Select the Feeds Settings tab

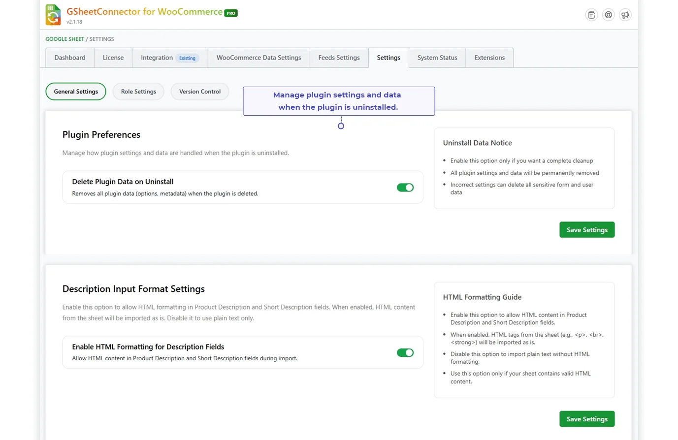tap(339, 58)
